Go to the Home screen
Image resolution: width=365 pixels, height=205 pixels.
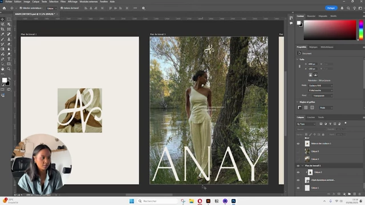[4, 8]
